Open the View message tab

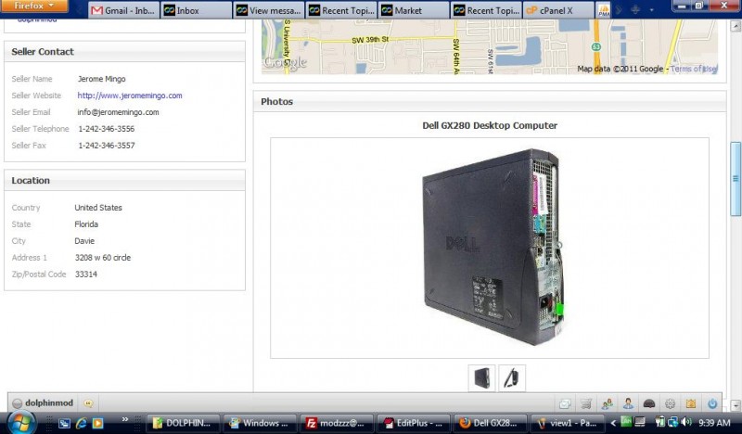pos(269,10)
